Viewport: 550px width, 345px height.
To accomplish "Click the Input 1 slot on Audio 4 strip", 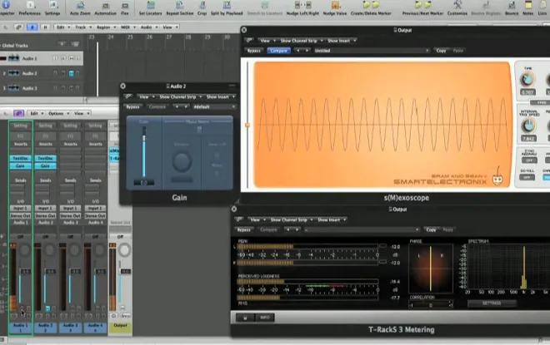I will (x=95, y=208).
